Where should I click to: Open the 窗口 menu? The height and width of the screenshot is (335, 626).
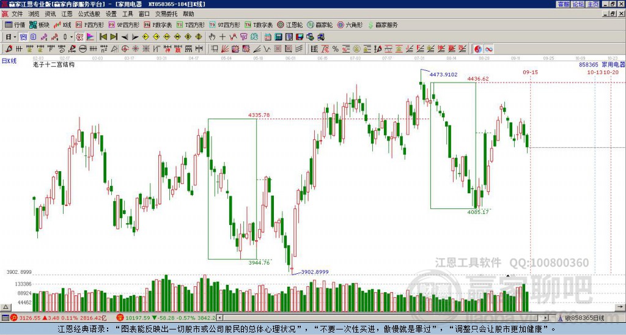(144, 14)
